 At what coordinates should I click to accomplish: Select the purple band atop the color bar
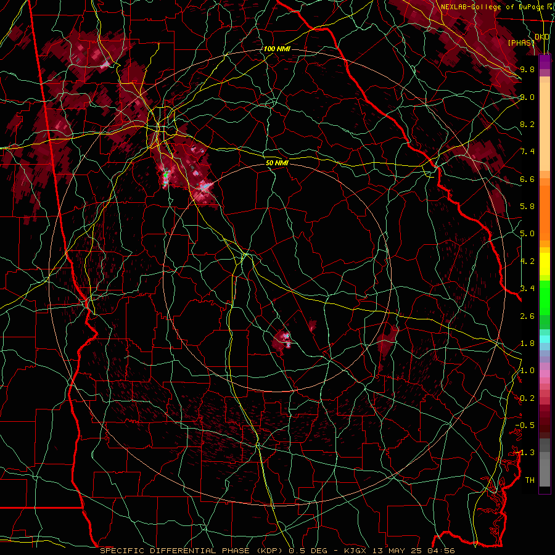pos(545,62)
